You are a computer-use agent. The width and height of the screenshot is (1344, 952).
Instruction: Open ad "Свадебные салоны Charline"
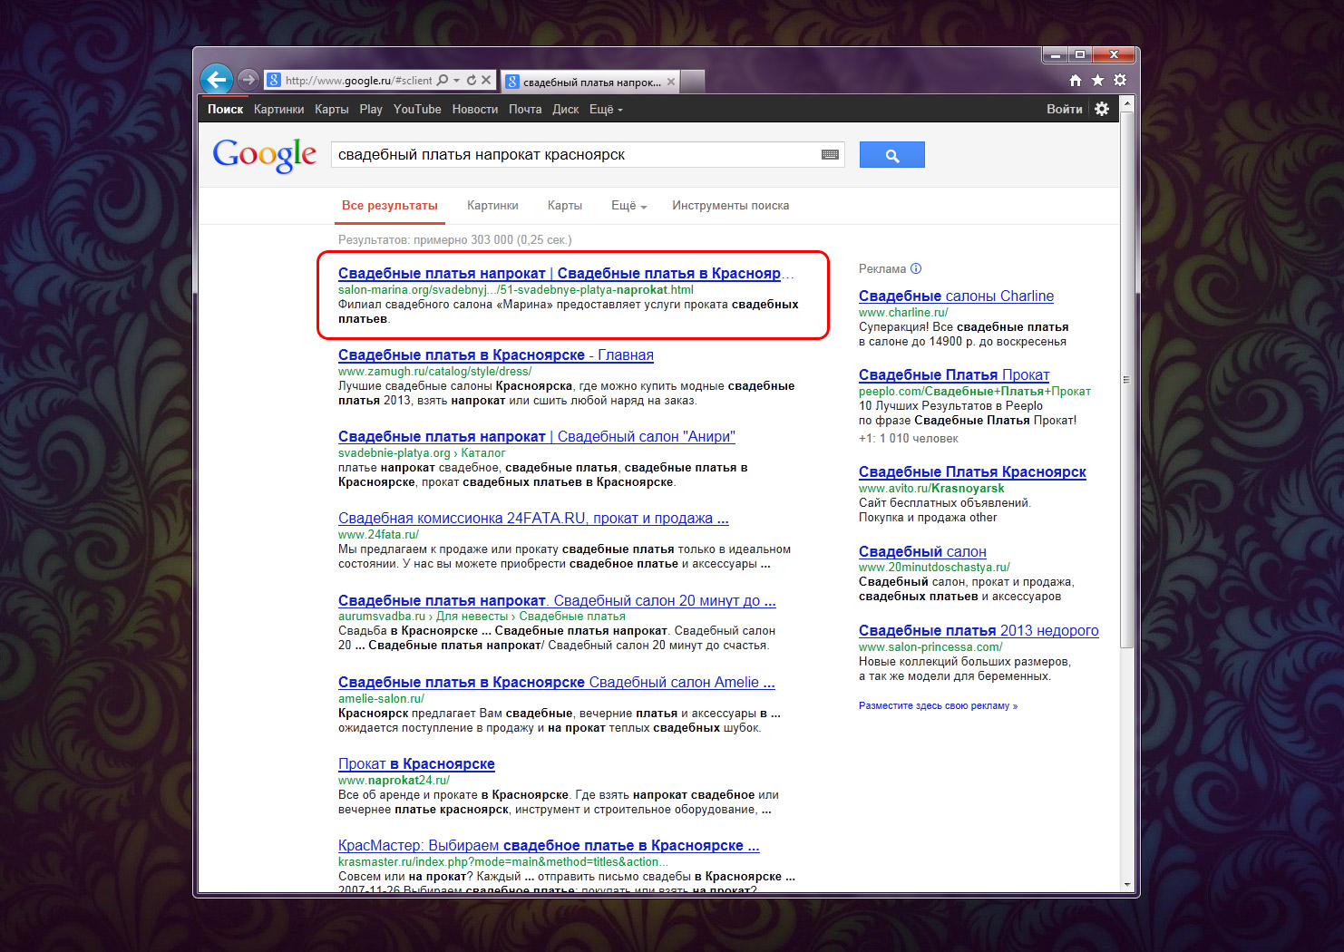956,296
